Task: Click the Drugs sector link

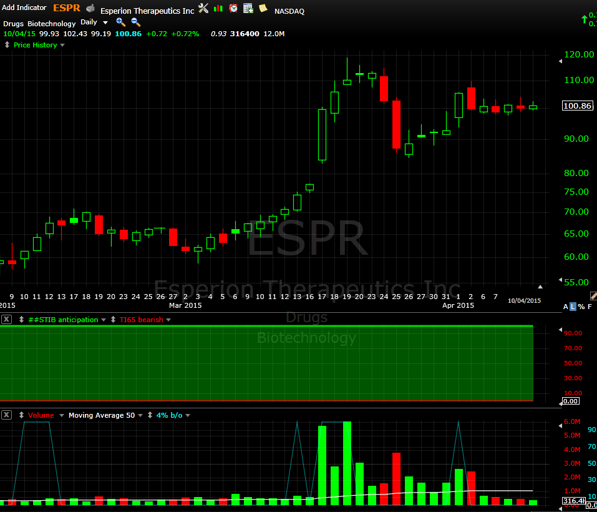Action: pos(13,24)
